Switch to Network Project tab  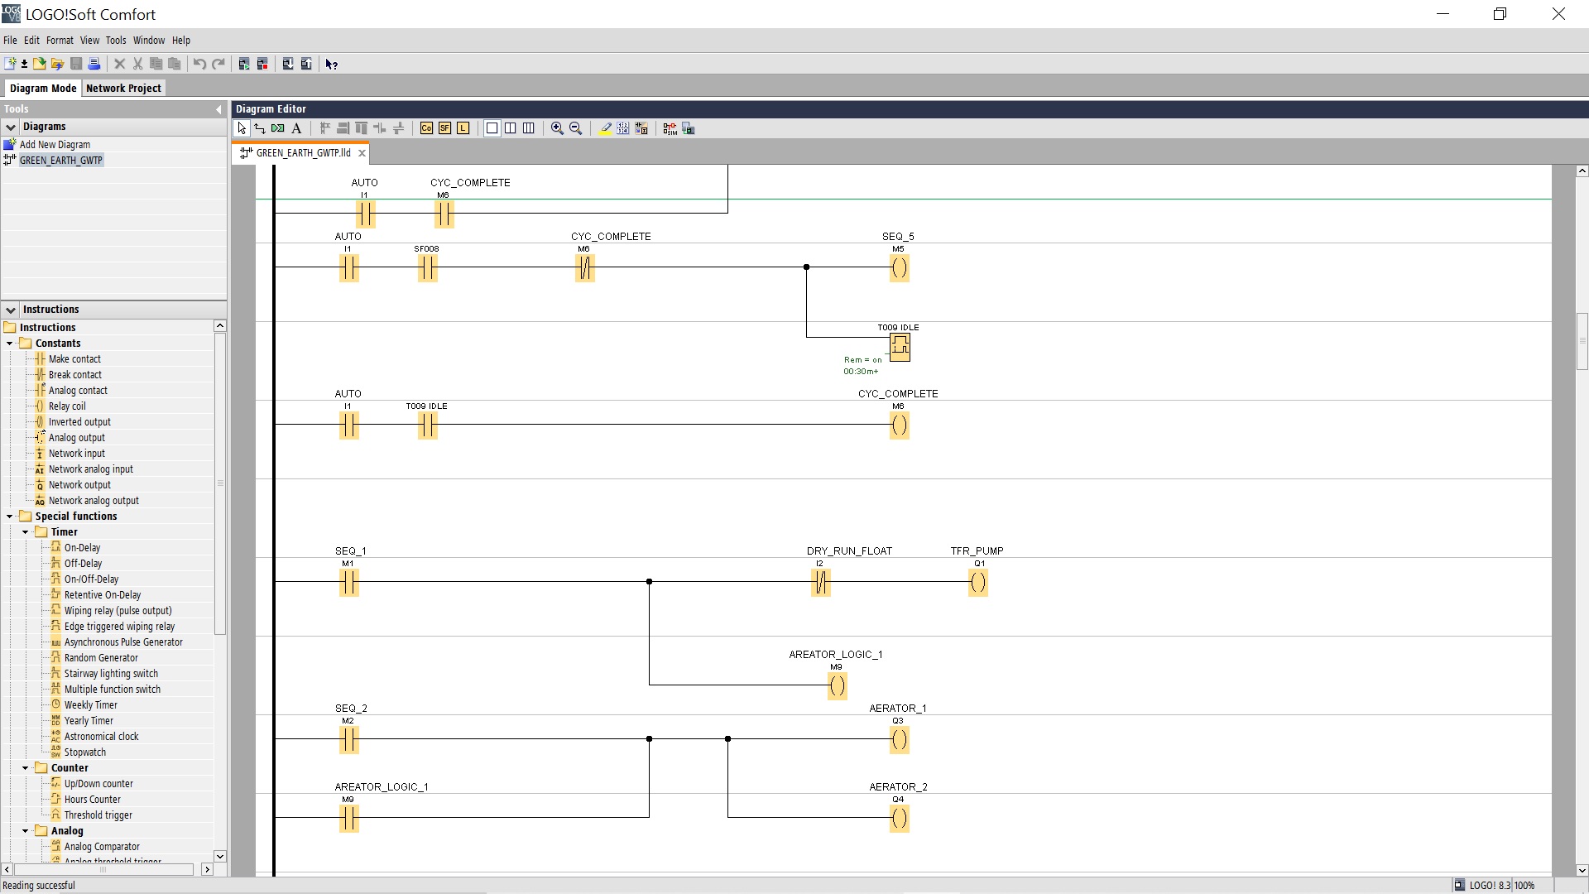[123, 88]
